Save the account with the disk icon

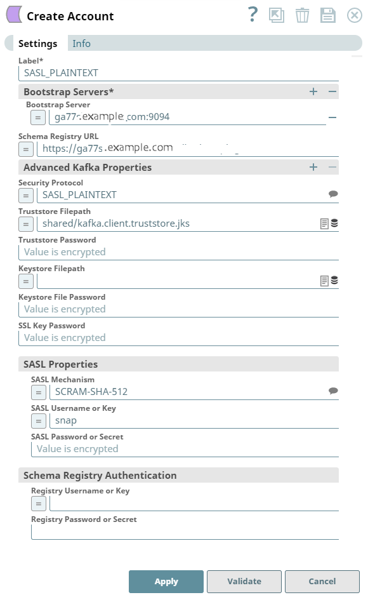[x=328, y=15]
